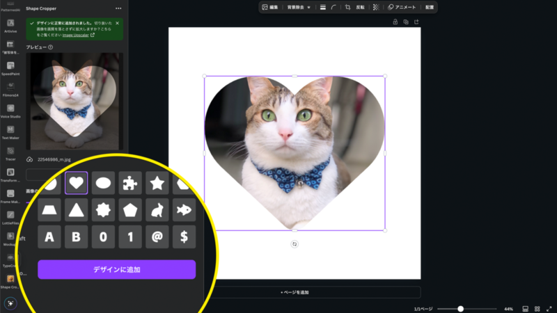Viewport: 557px width, 313px height.
Task: Select the fish crop shape
Action: click(x=184, y=210)
